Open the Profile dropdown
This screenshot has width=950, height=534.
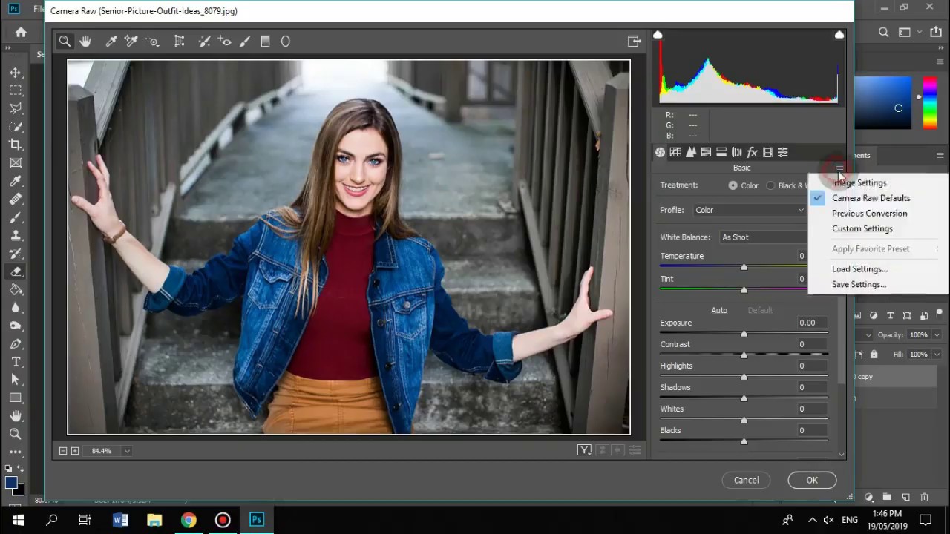tap(749, 210)
